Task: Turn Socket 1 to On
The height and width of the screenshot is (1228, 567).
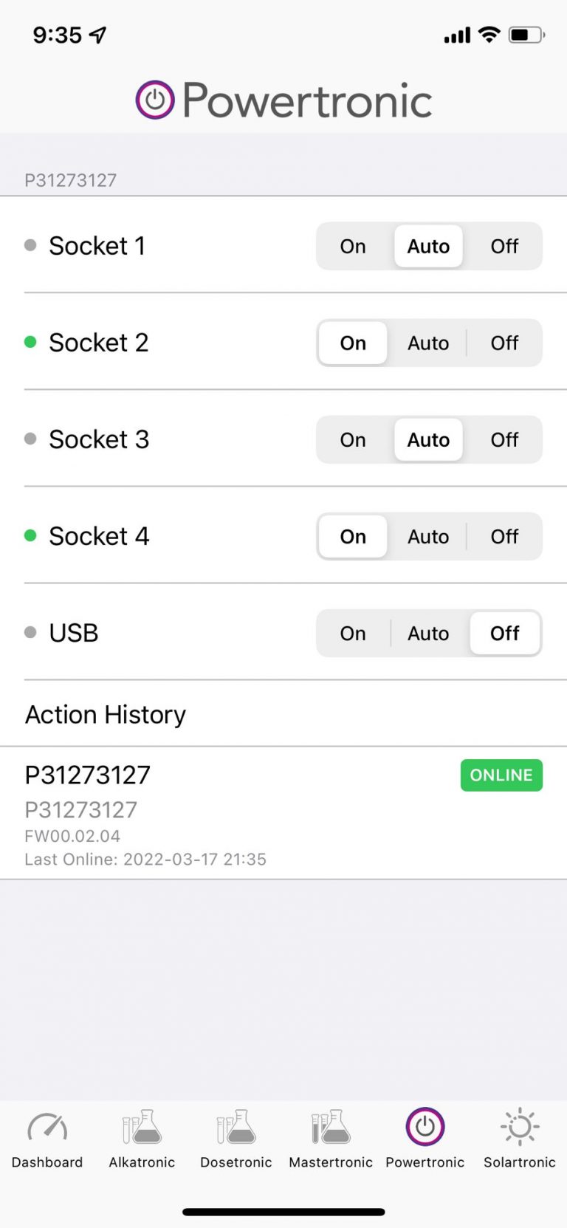Action: click(353, 247)
